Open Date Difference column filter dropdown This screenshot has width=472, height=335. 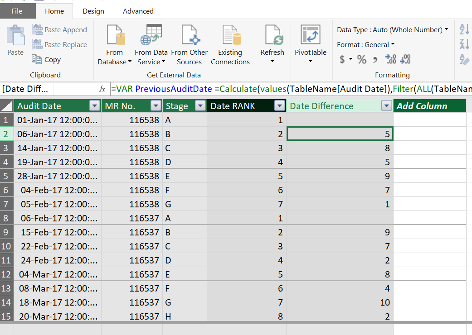[x=386, y=106]
